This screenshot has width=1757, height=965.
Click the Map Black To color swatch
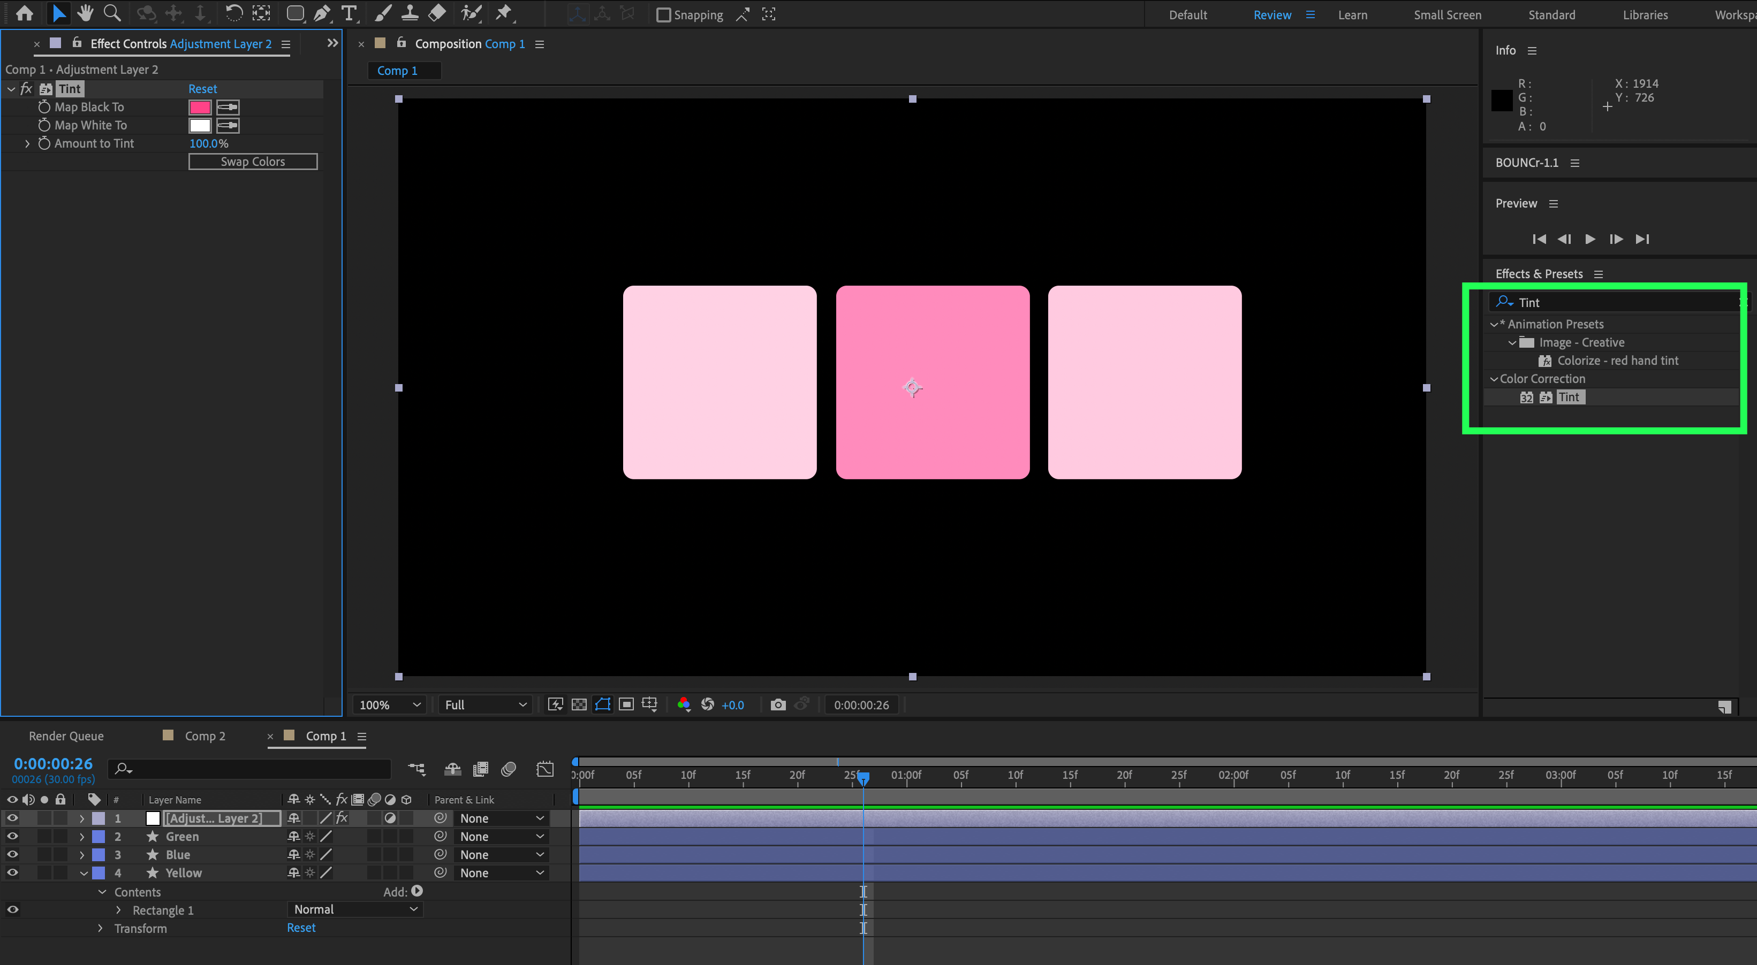[x=200, y=107]
